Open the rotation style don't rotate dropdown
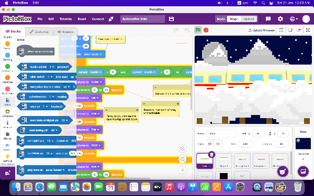This screenshot has width=314, height=196. coord(93,54)
